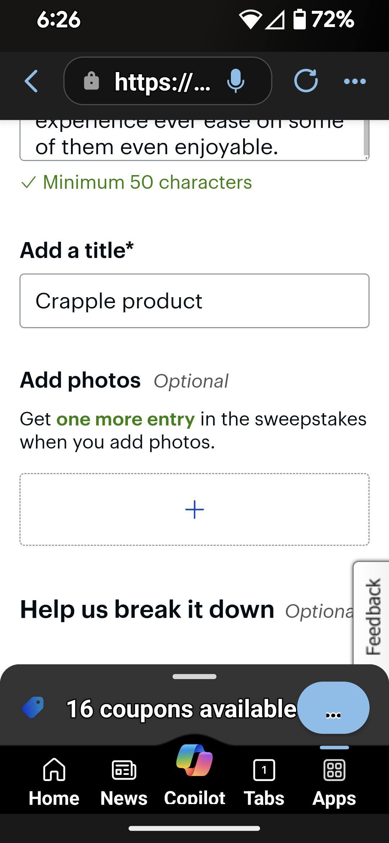Tap the padlock icon in the address bar
Viewport: 389px width, 843px height.
coord(91,81)
